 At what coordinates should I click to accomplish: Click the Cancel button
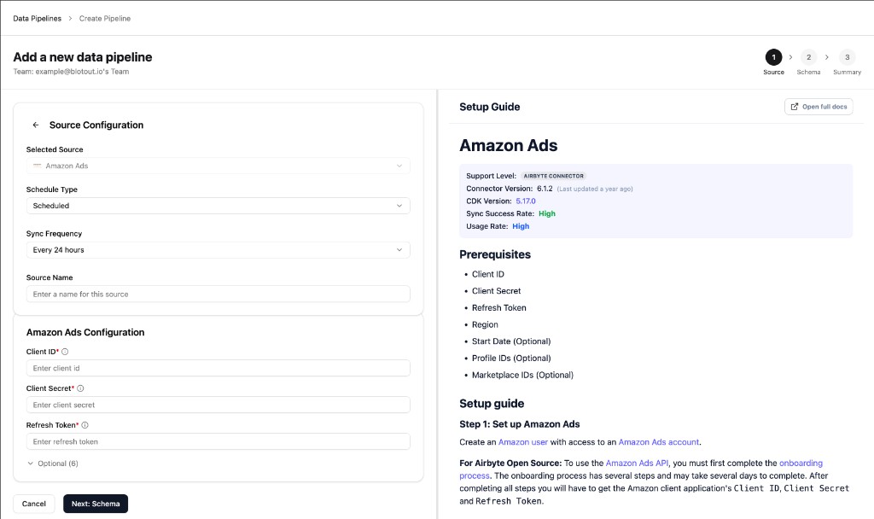point(34,504)
